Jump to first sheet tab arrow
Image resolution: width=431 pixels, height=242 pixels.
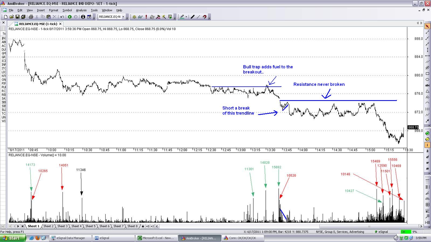click(x=11, y=226)
